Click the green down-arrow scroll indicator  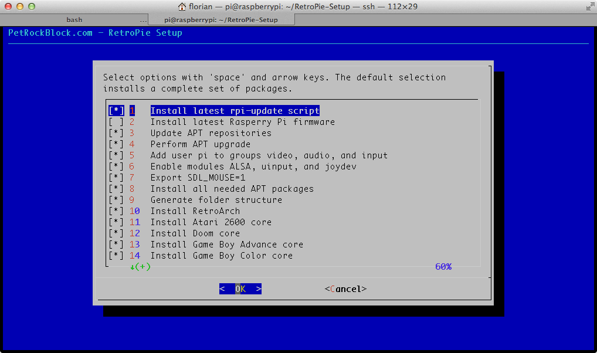(x=140, y=267)
